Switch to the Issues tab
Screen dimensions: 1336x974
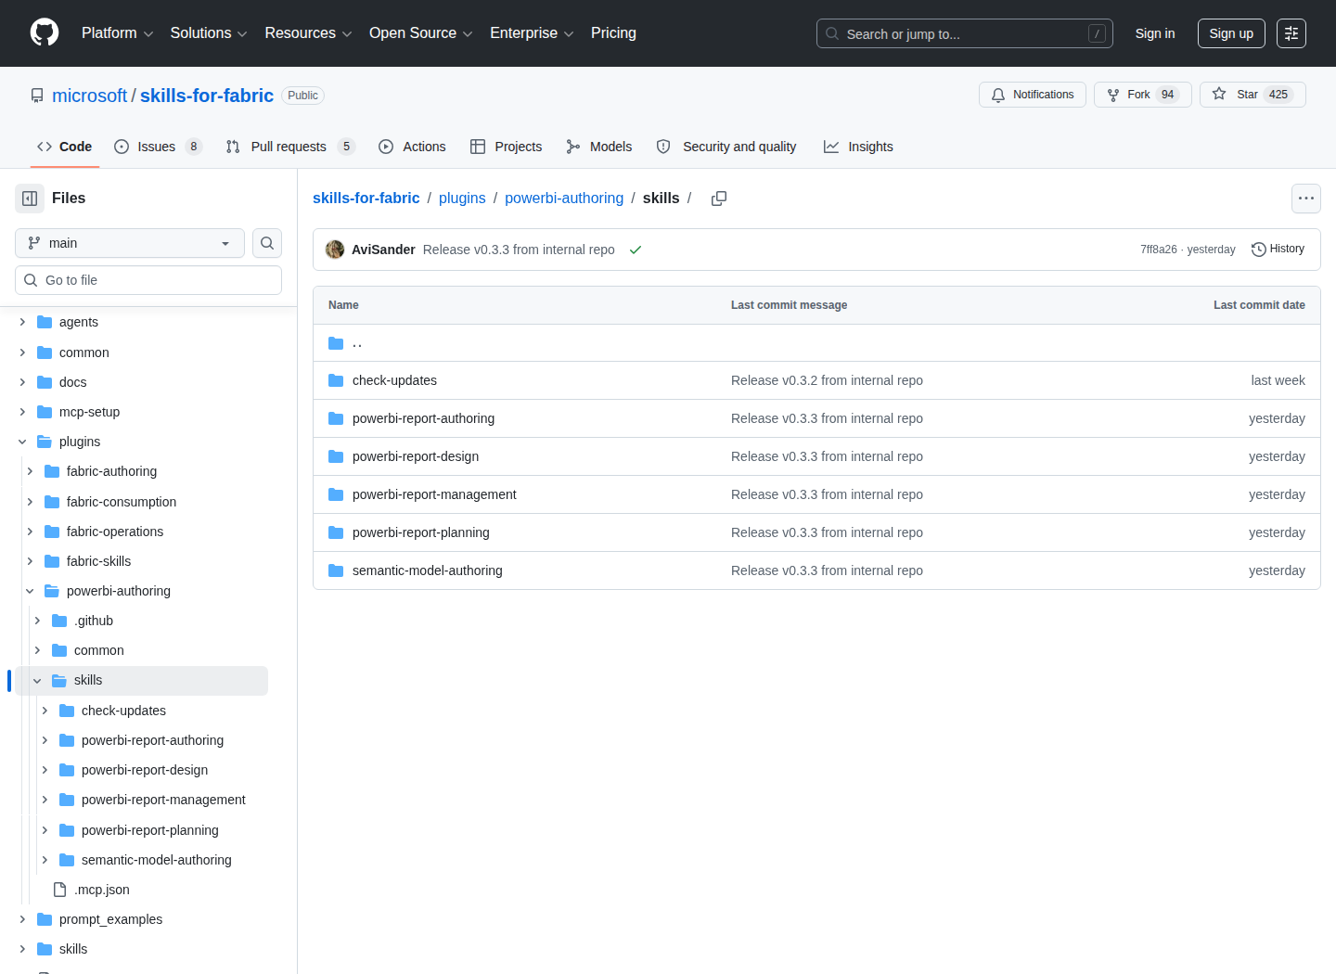click(x=158, y=147)
